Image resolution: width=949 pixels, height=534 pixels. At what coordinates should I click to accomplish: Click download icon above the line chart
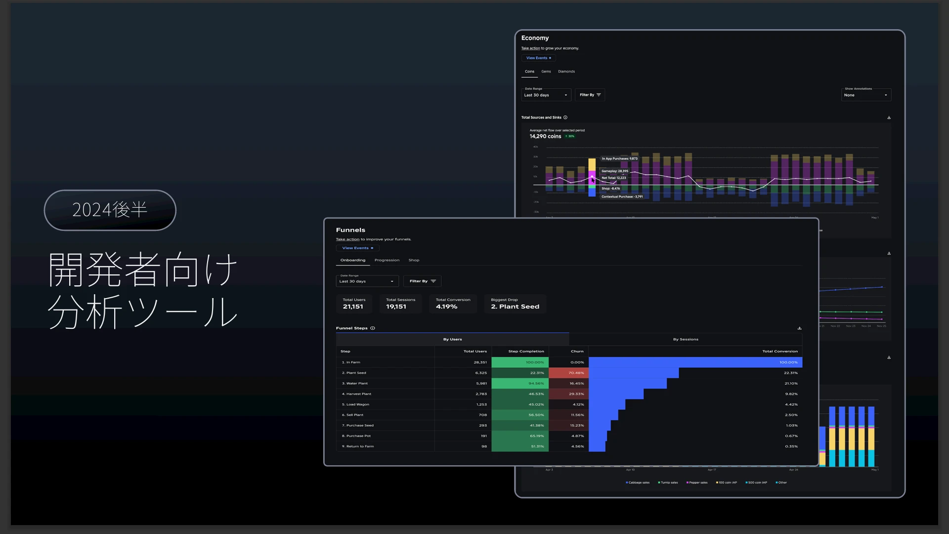point(889,254)
